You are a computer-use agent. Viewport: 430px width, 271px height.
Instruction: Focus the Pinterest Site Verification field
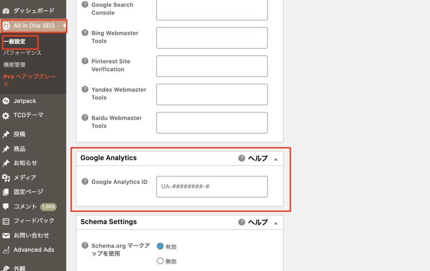[212, 66]
